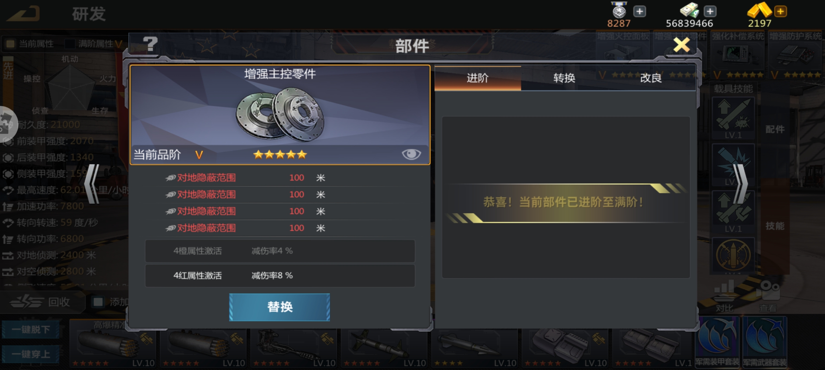Open the question mark help icon
825x370 pixels.
[150, 45]
